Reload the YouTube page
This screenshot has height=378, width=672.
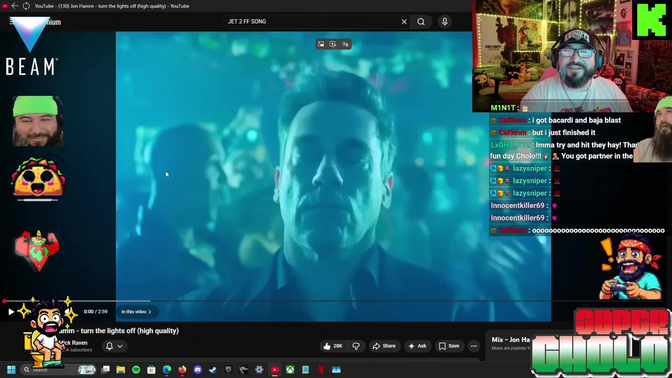[x=26, y=6]
